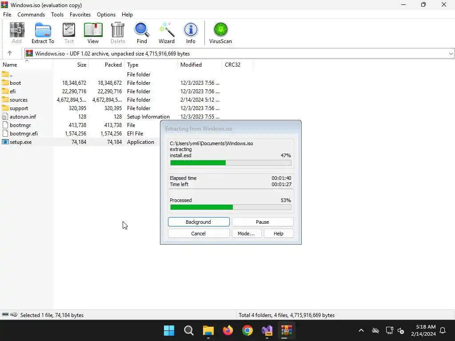455x341 pixels.
Task: Open notifications bell
Action: click(443, 330)
